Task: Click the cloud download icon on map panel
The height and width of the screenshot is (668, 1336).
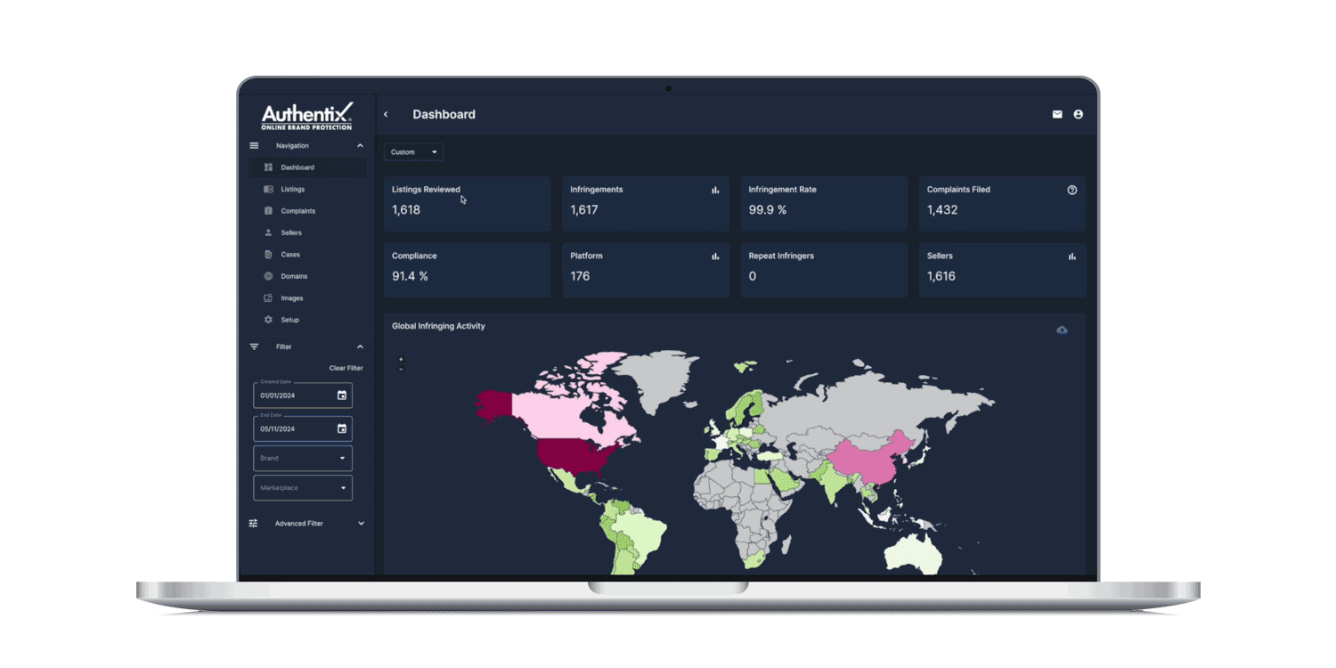Action: click(x=1062, y=330)
